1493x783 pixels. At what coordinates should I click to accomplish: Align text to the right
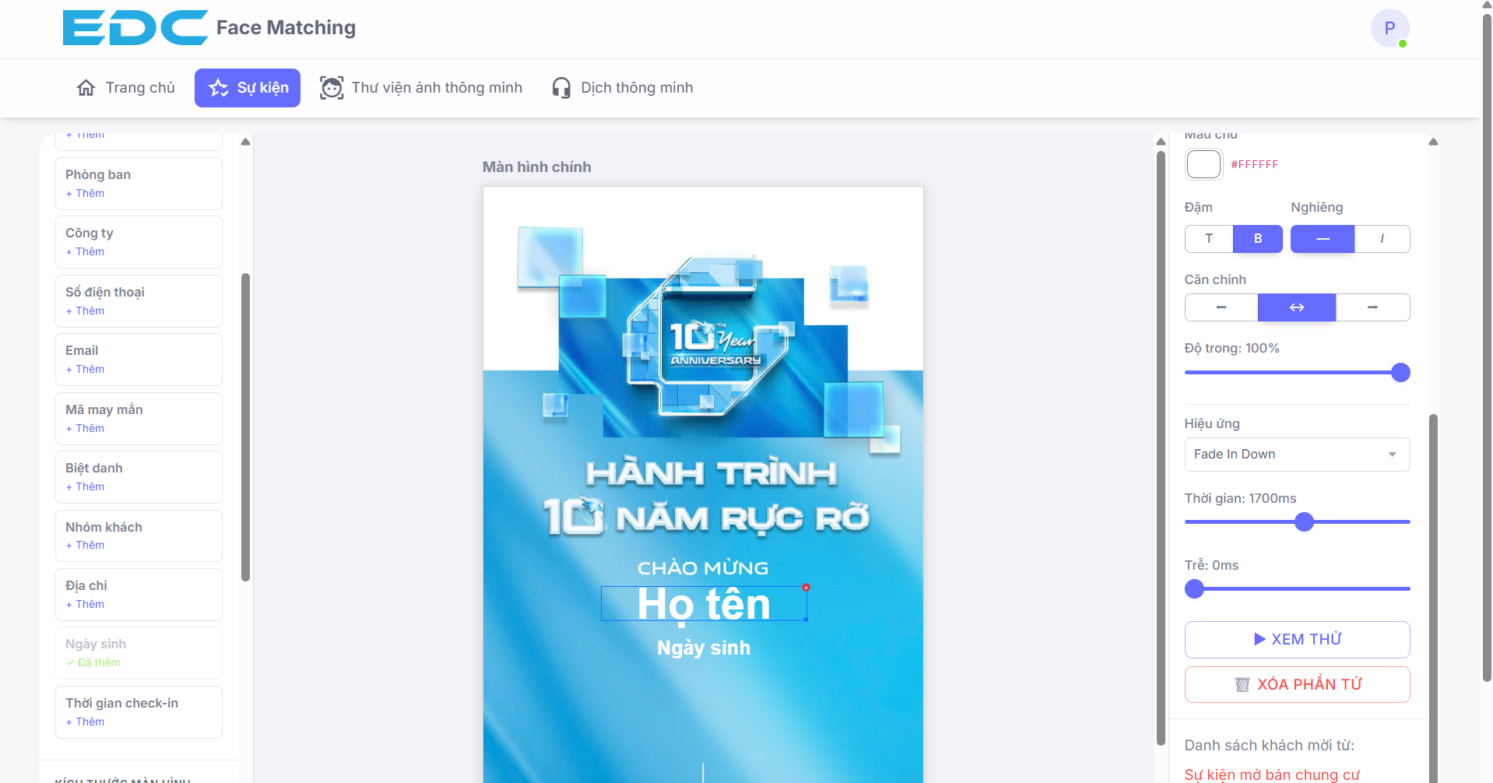click(x=1372, y=307)
